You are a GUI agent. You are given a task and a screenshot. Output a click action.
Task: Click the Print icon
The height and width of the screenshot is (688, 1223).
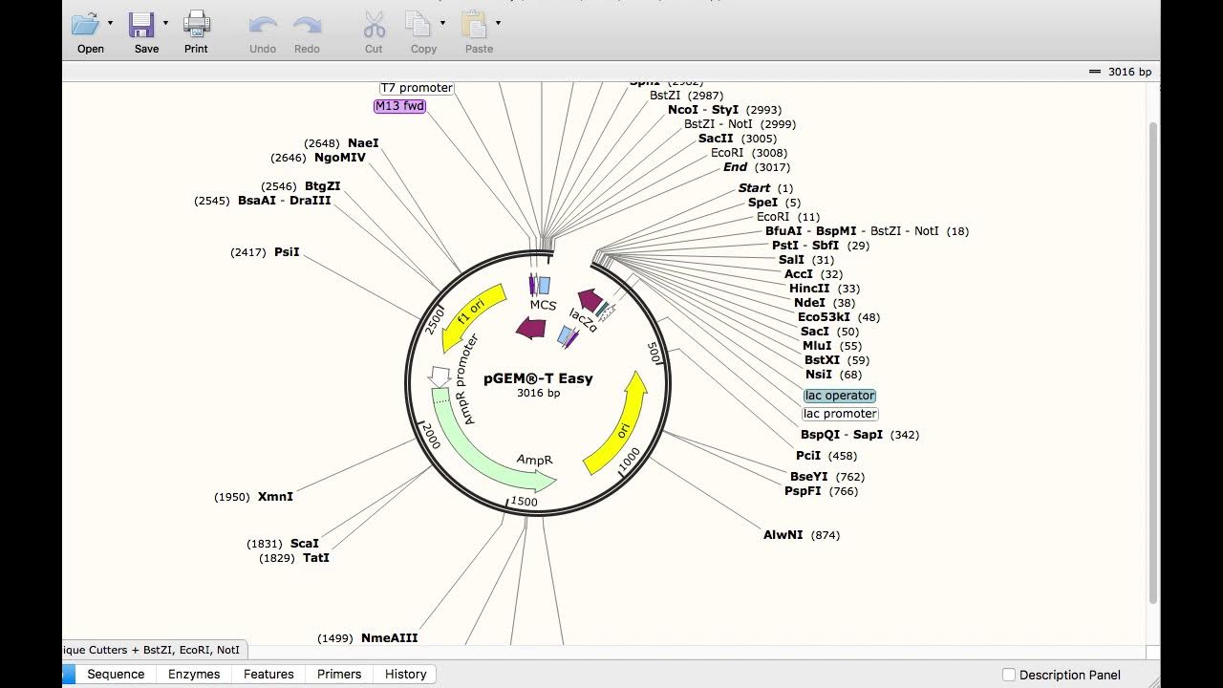click(x=197, y=25)
